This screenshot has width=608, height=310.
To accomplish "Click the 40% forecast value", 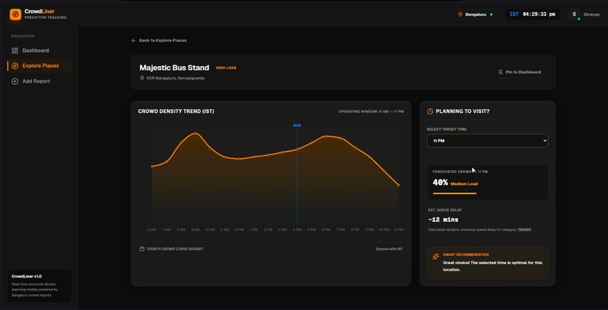I will pyautogui.click(x=441, y=182).
